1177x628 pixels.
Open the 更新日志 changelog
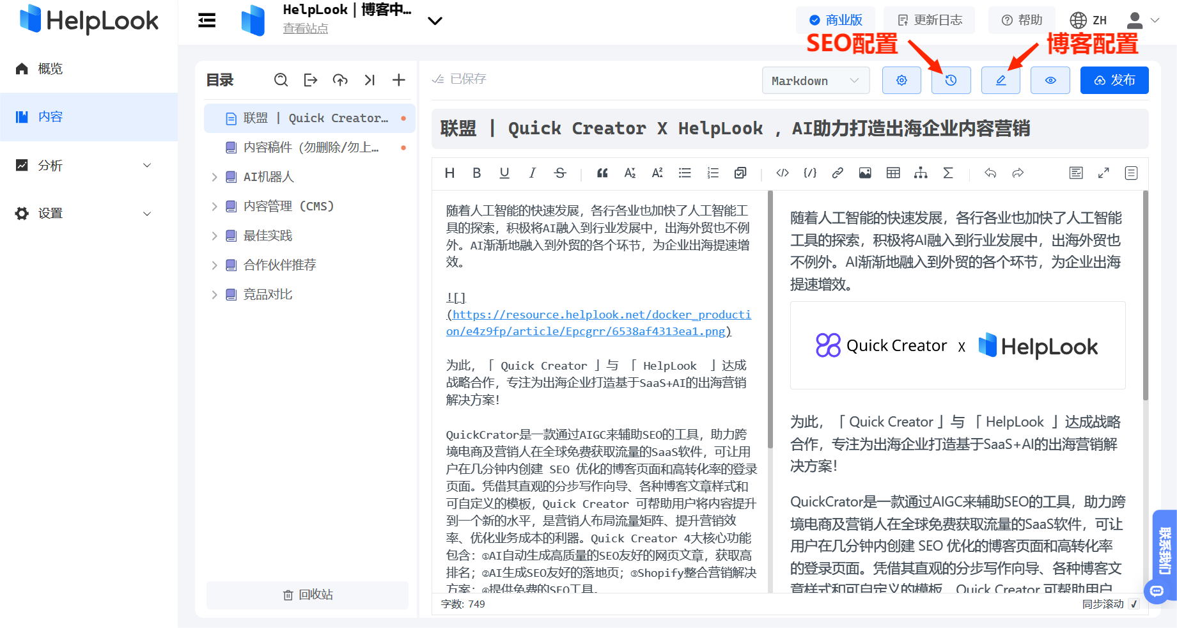[x=930, y=20]
